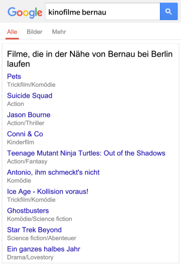Click the Kinderfilm genre label
181x264 pixels.
tap(21, 142)
